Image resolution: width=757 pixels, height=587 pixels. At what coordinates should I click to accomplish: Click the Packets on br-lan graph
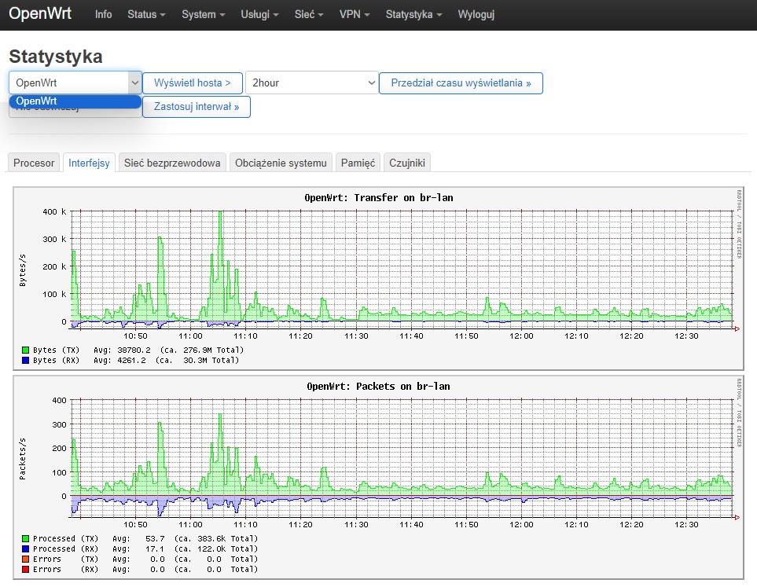tap(379, 478)
